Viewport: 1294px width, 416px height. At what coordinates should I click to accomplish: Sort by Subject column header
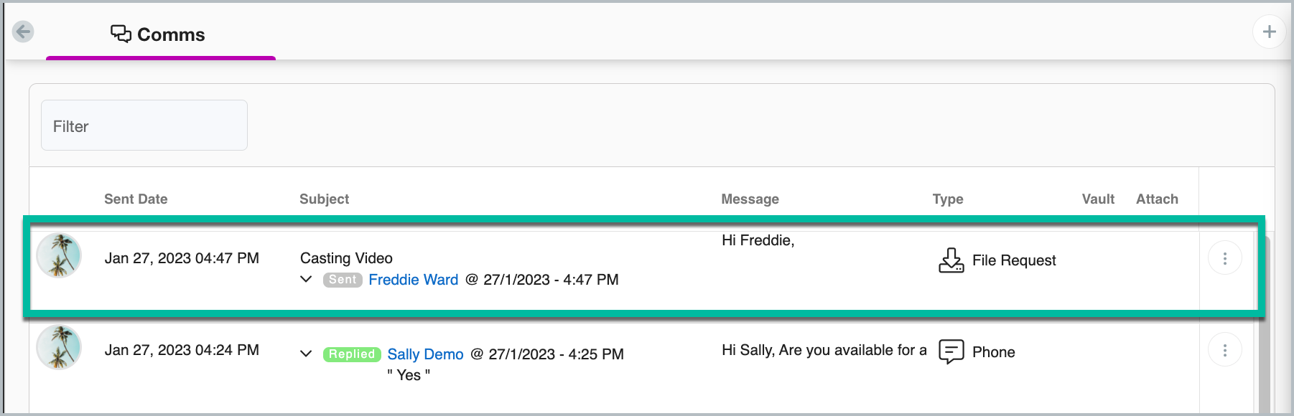(324, 199)
